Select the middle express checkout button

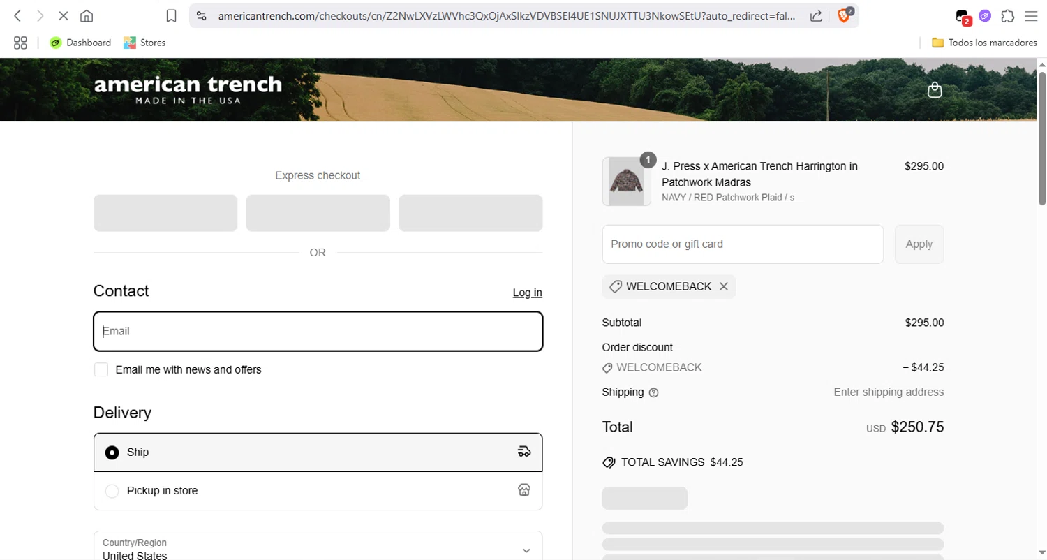[318, 213]
